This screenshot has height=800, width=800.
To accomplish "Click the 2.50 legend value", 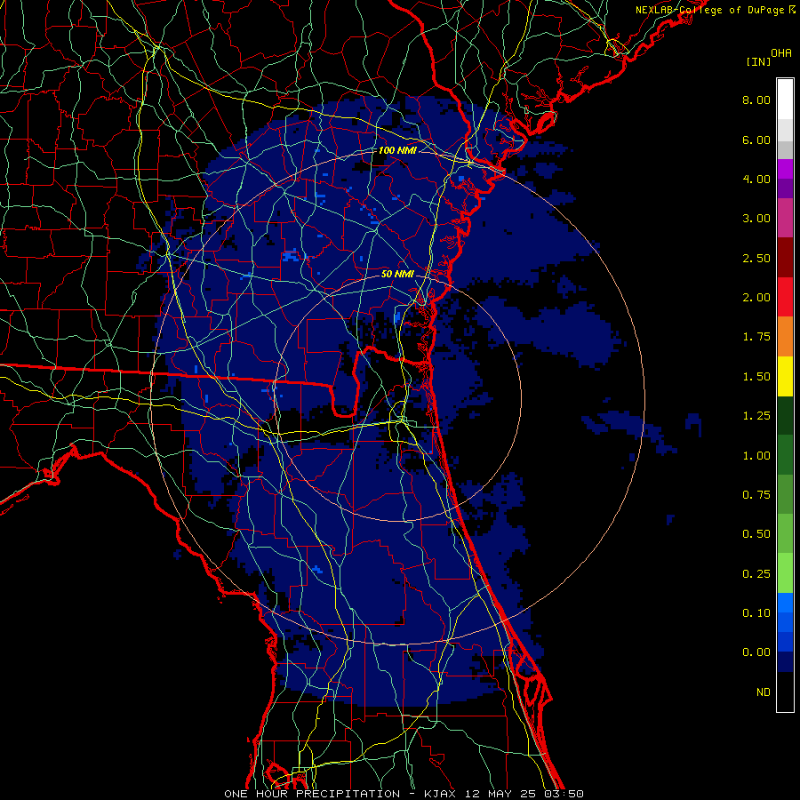I will (756, 258).
